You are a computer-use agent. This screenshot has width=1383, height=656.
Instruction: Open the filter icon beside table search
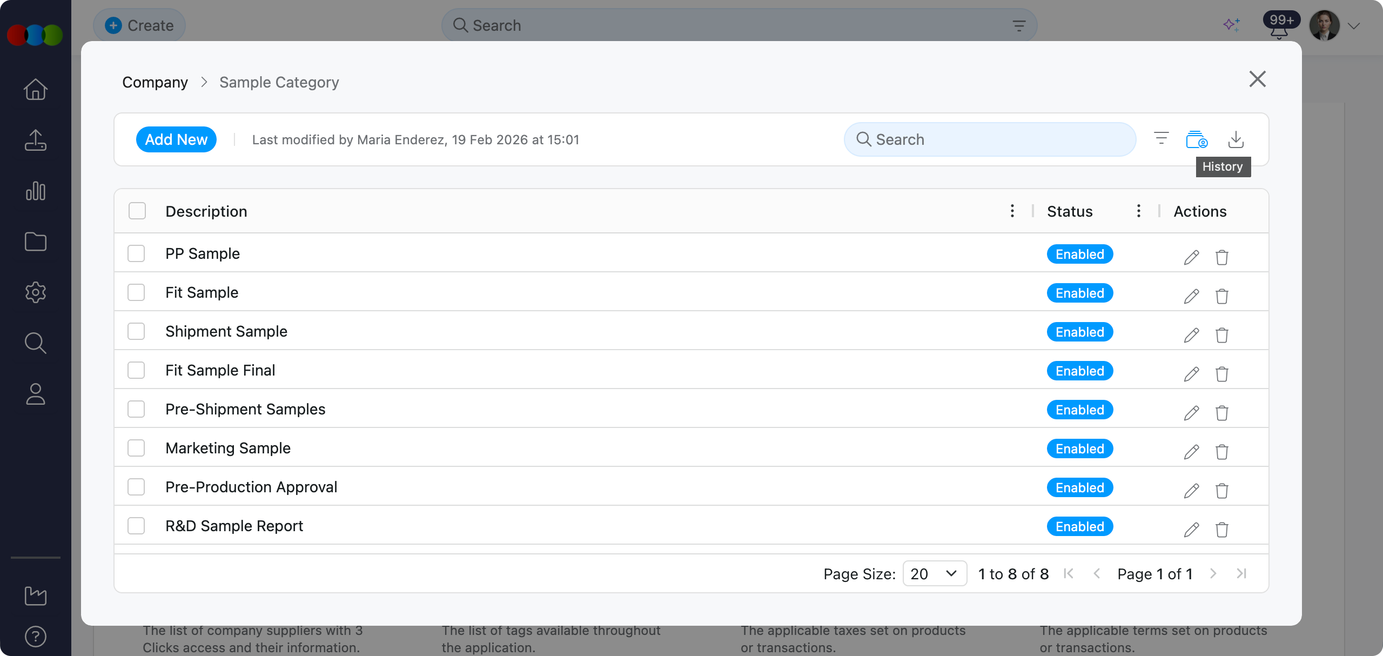1161,138
